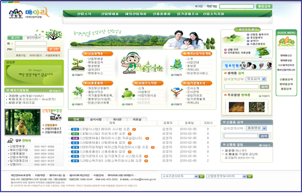Click the green apple icon under 산림소득지원
Screen dimensions: 302x194
point(128,94)
